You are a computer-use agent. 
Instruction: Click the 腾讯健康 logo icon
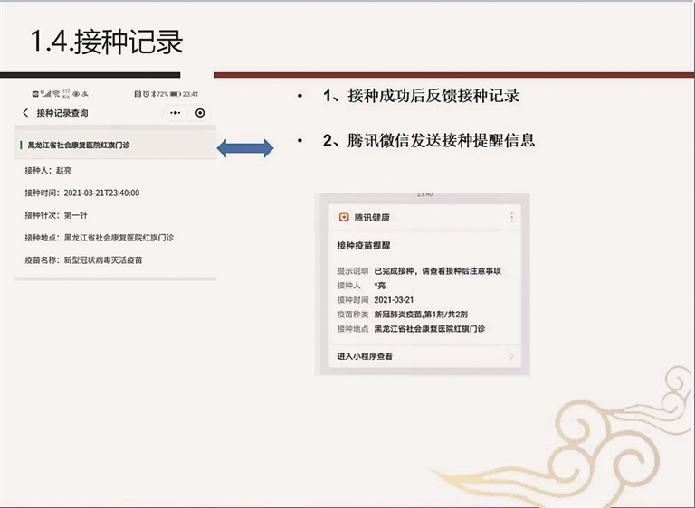point(343,218)
